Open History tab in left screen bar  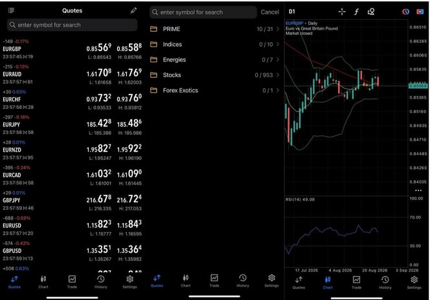tap(100, 282)
